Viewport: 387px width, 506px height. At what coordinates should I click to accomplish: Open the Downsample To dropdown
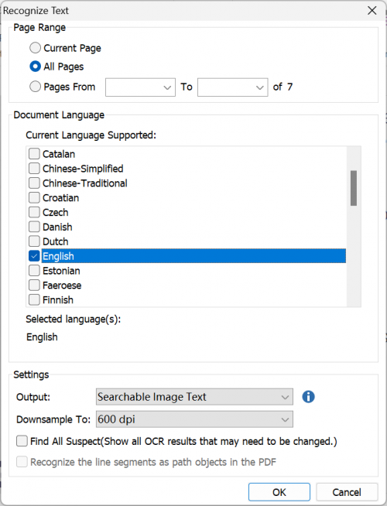[x=194, y=419]
